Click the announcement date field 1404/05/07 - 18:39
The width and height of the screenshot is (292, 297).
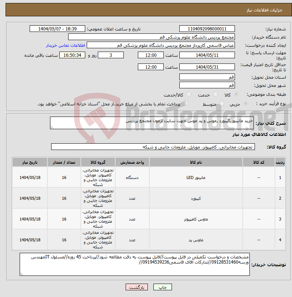(57, 29)
